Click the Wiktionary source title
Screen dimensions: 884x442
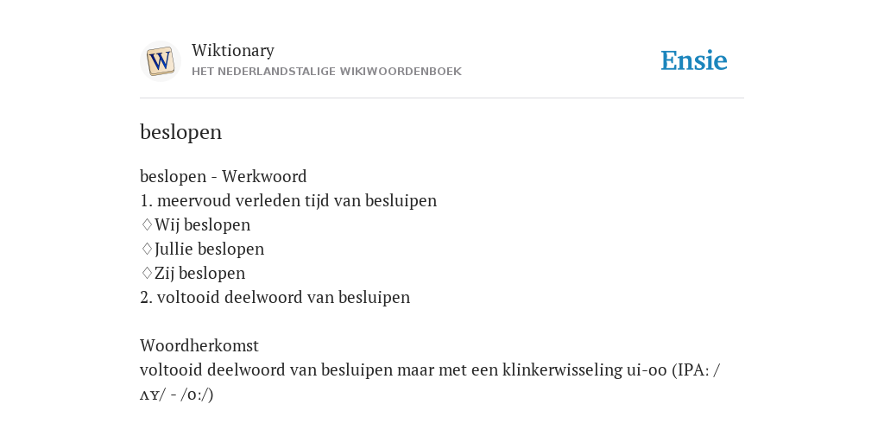pos(233,50)
